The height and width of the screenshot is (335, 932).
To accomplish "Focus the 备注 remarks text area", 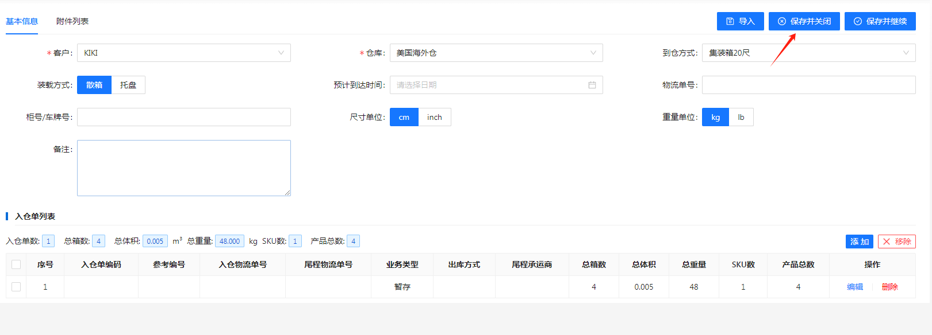I will coord(184,168).
